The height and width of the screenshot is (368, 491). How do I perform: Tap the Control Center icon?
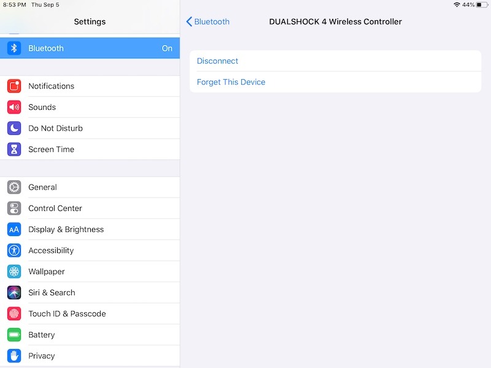pyautogui.click(x=14, y=209)
